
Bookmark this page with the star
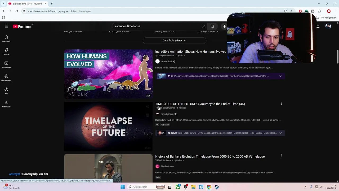point(291,11)
